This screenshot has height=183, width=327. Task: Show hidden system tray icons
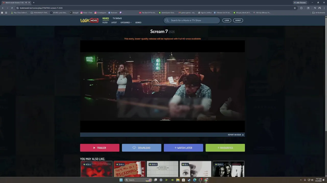click(301, 180)
